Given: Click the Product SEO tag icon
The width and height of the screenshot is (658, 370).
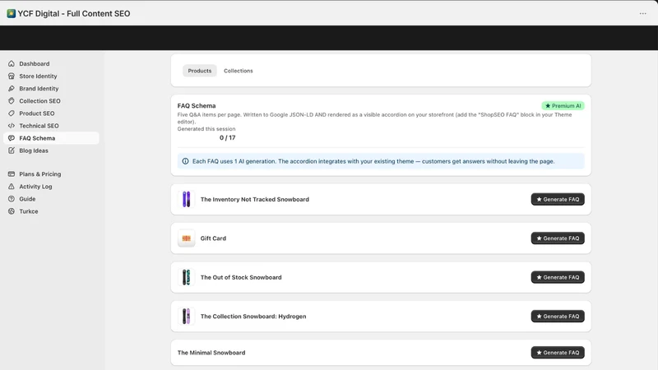Looking at the screenshot, I should pyautogui.click(x=12, y=113).
